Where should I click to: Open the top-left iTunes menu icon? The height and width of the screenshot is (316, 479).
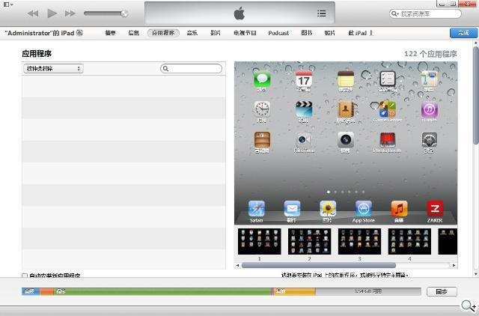(x=8, y=4)
